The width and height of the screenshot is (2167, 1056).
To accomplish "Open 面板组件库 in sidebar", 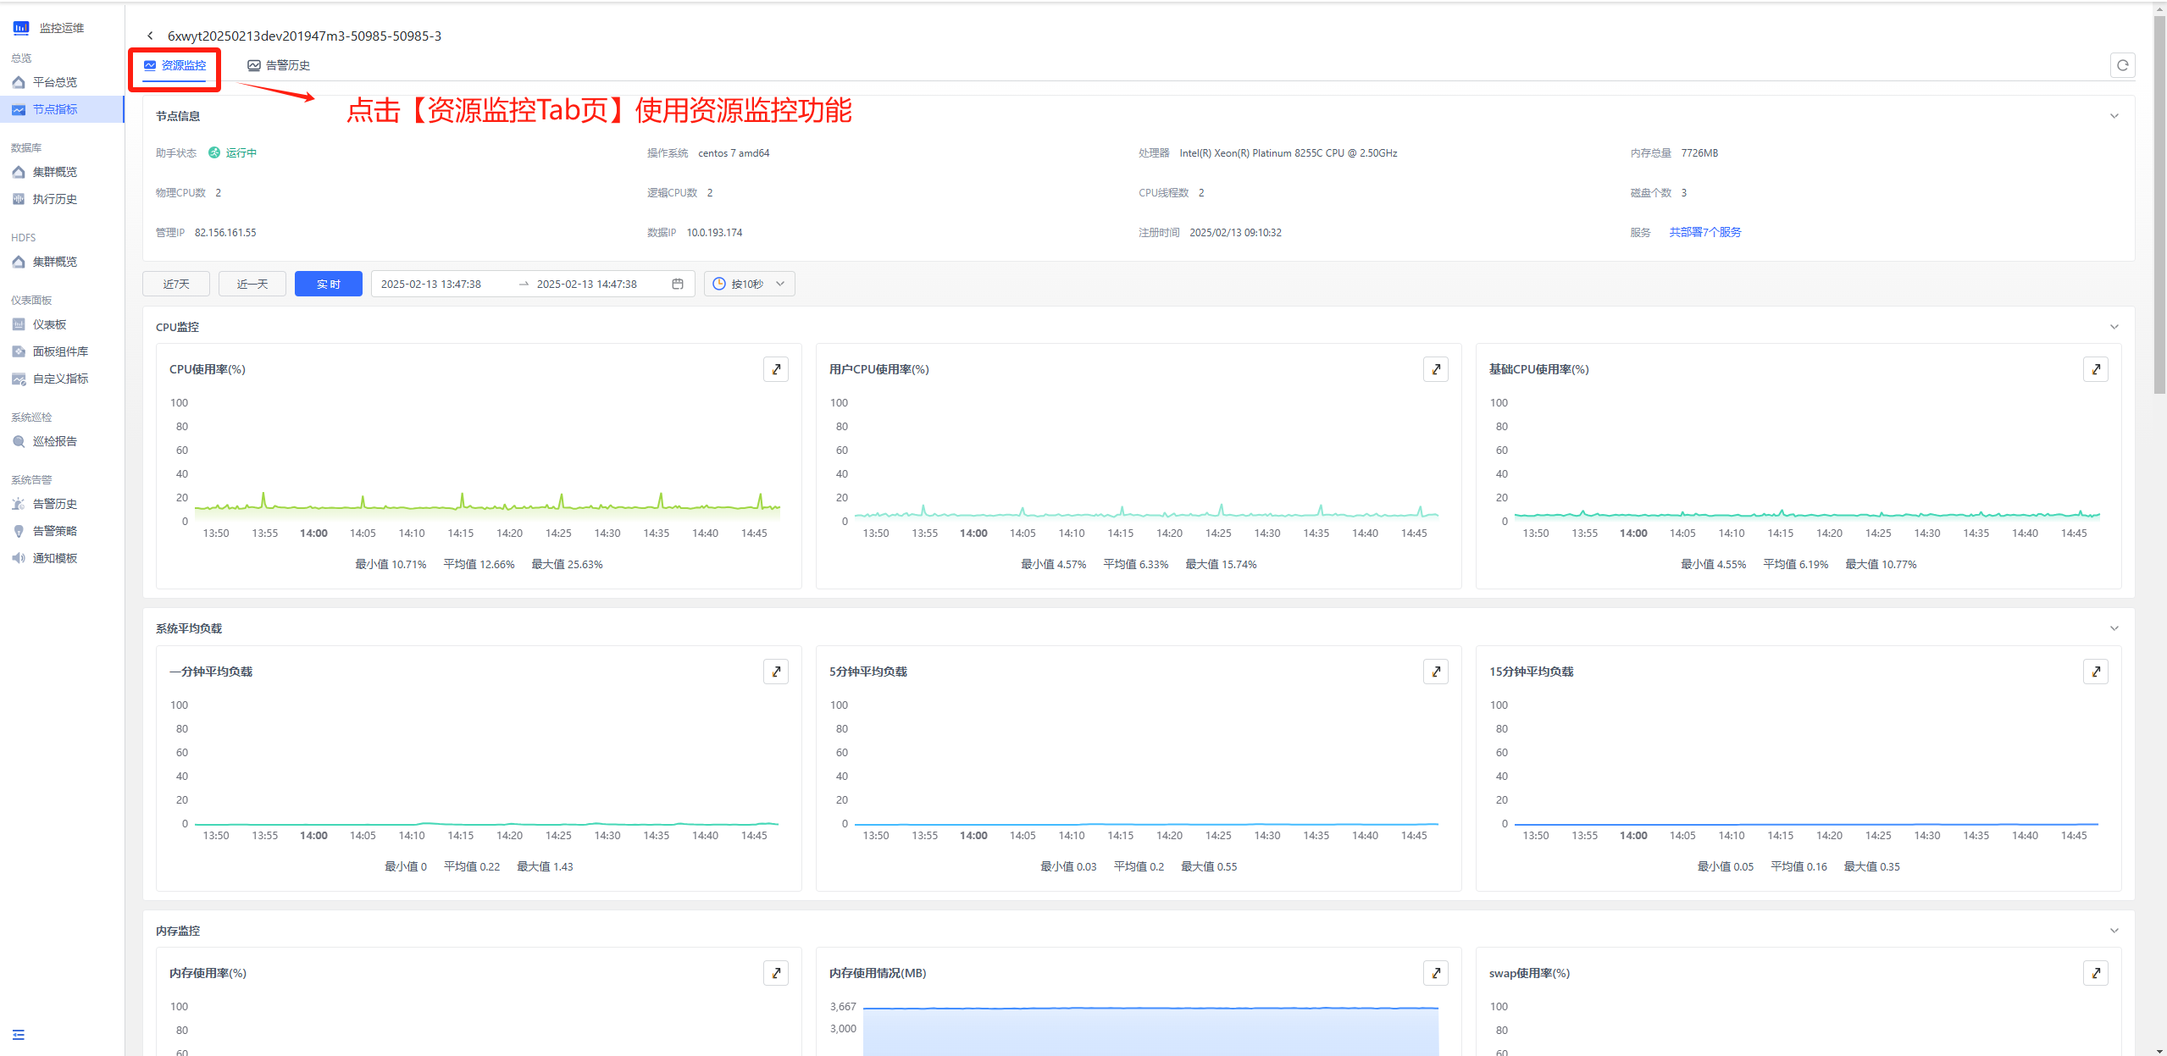I will point(62,351).
